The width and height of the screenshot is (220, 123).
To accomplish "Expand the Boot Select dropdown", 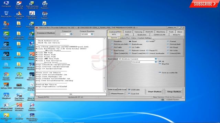I will pyautogui.click(x=156, y=59).
